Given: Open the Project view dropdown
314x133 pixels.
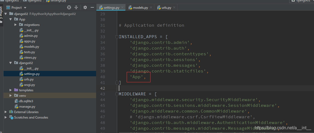Looking at the screenshot, I should [x=25, y=8].
